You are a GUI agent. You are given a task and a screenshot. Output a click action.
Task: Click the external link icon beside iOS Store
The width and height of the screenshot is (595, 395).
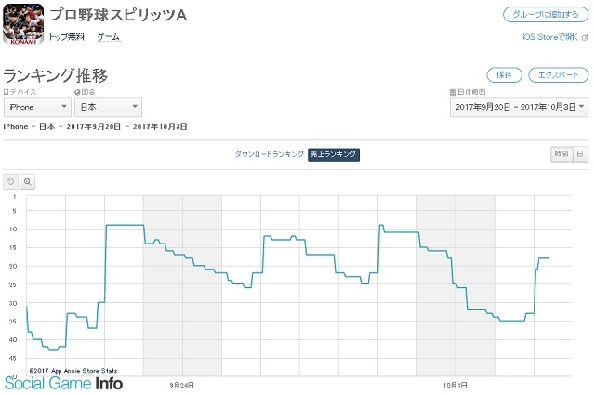(585, 37)
